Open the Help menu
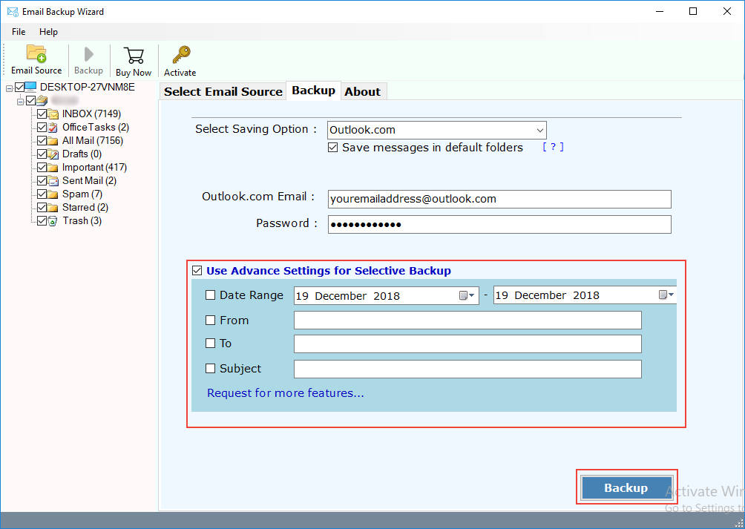 [x=48, y=32]
